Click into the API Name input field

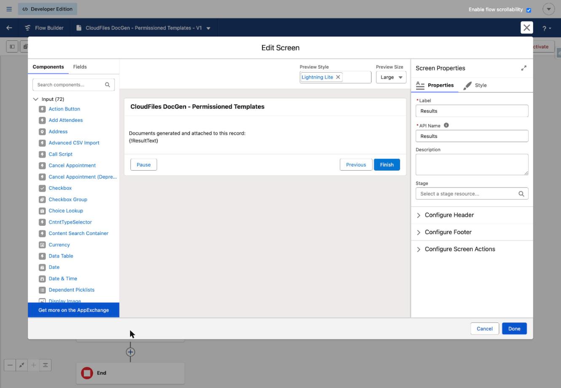coord(472,136)
